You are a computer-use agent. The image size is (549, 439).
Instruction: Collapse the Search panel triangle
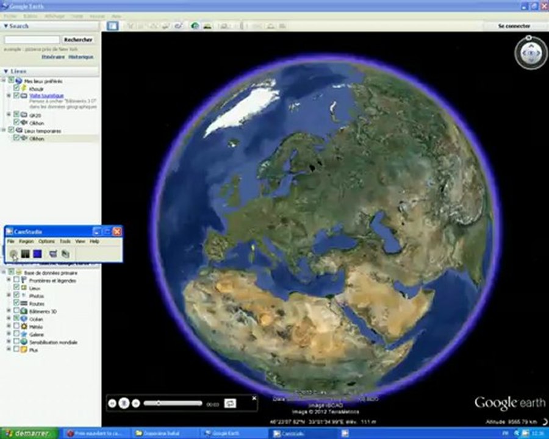coord(5,26)
